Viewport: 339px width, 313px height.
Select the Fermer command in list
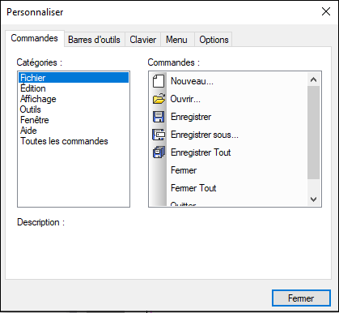184,170
